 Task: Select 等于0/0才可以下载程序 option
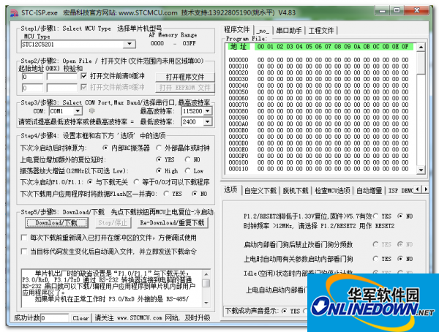pyautogui.click(x=136, y=182)
